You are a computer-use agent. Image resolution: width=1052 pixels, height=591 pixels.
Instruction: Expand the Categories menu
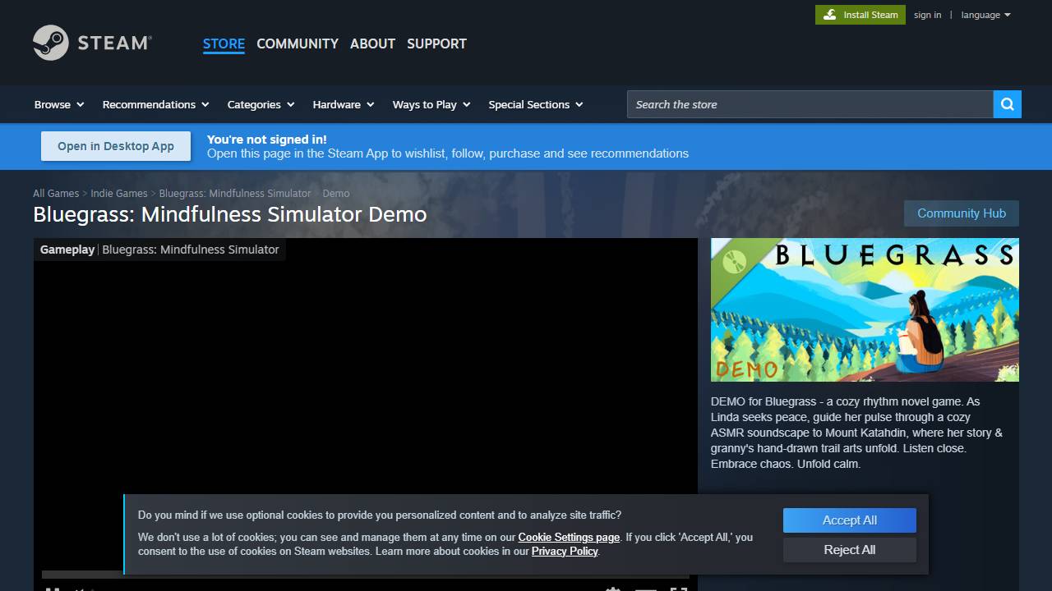[x=261, y=104]
